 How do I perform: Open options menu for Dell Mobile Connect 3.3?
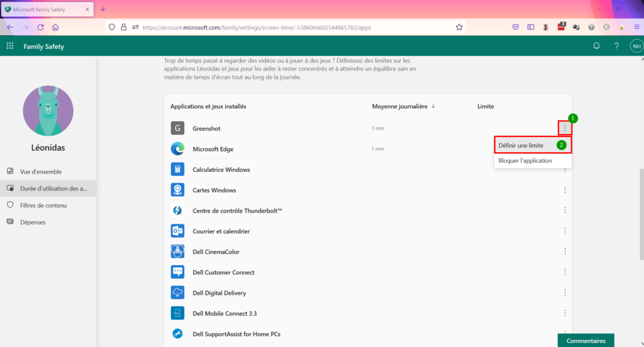pos(565,313)
